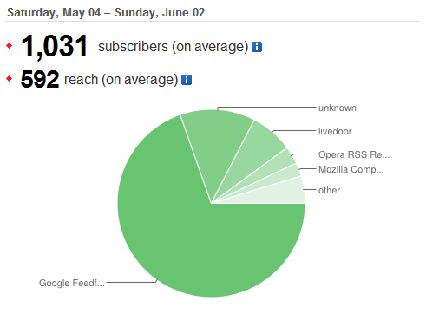426x314 pixels.
Task: Click the info icon beside subscribers
Action: [x=257, y=47]
